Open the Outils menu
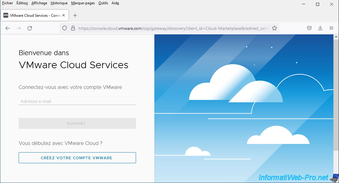339x183 pixels. click(x=103, y=3)
